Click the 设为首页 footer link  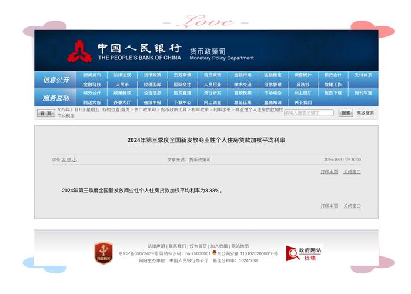pos(198,246)
